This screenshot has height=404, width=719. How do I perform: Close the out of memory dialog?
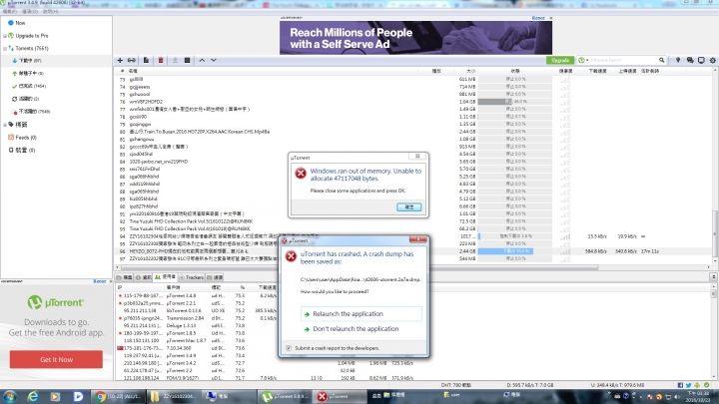(417, 157)
